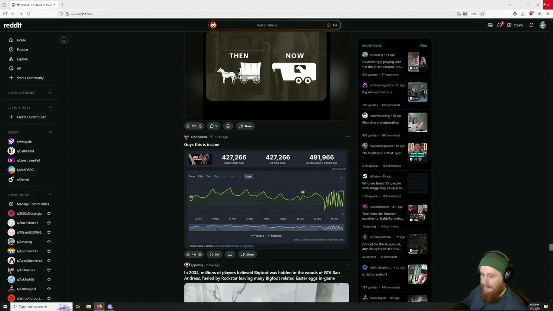Share the Then and Now post
This screenshot has width=553, height=311.
tap(245, 126)
